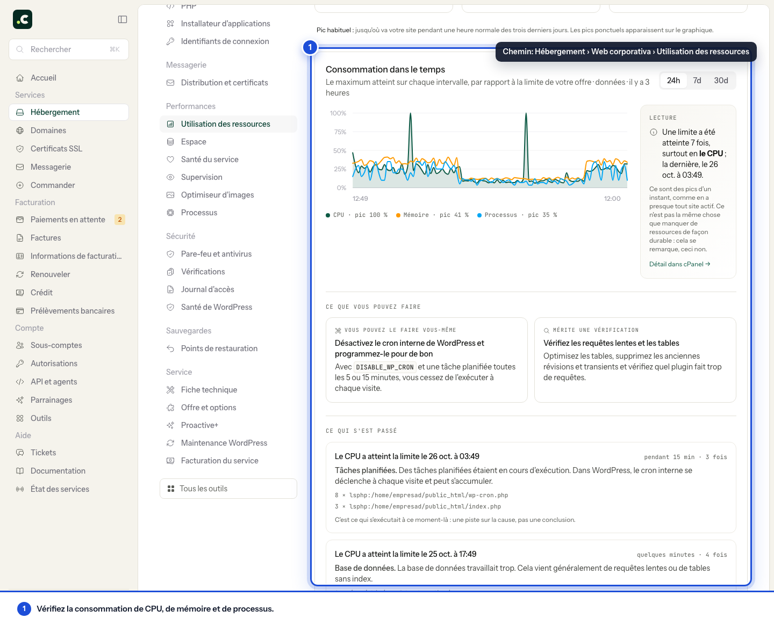Viewport: 774px width, 625px height.
Task: Select the 24h time range
Action: pyautogui.click(x=673, y=81)
